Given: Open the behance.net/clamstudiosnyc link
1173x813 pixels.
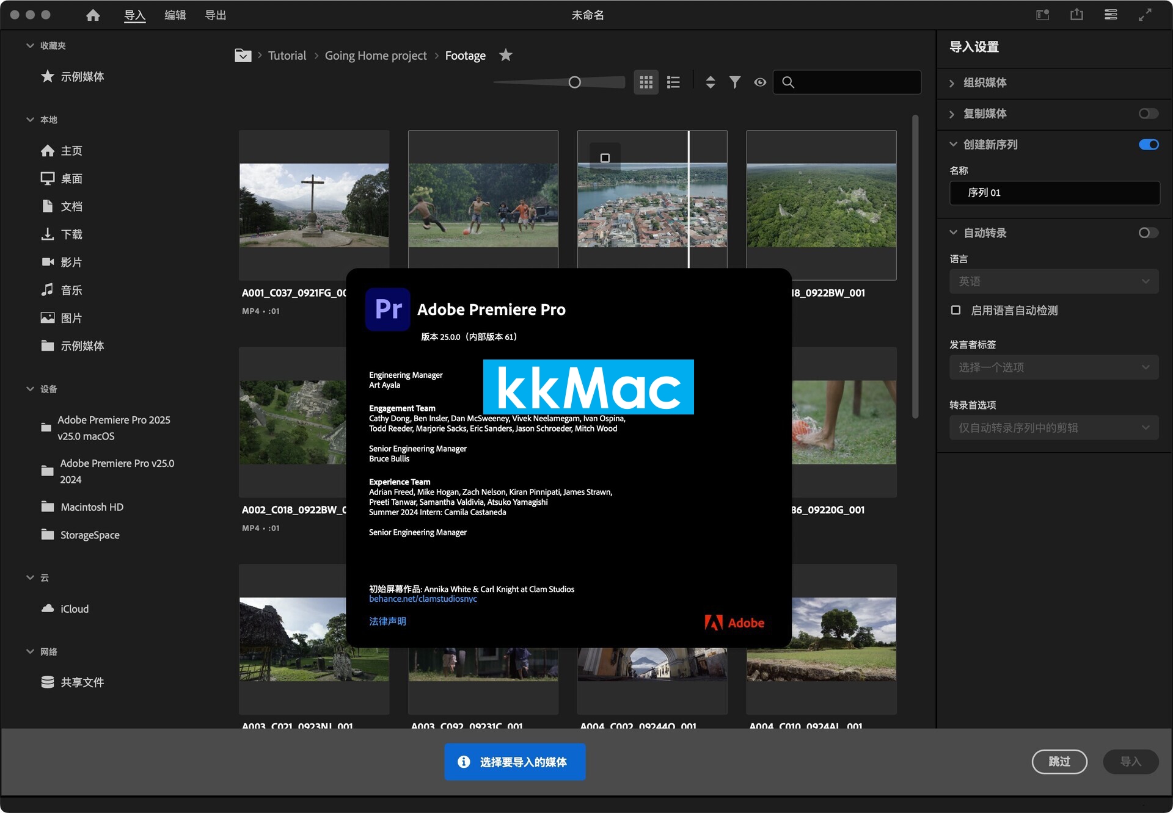Looking at the screenshot, I should pos(423,599).
